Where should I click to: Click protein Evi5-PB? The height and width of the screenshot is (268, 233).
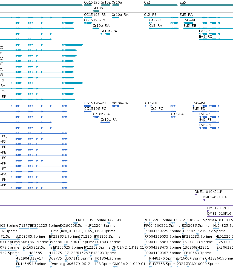click(x=205, y=120)
